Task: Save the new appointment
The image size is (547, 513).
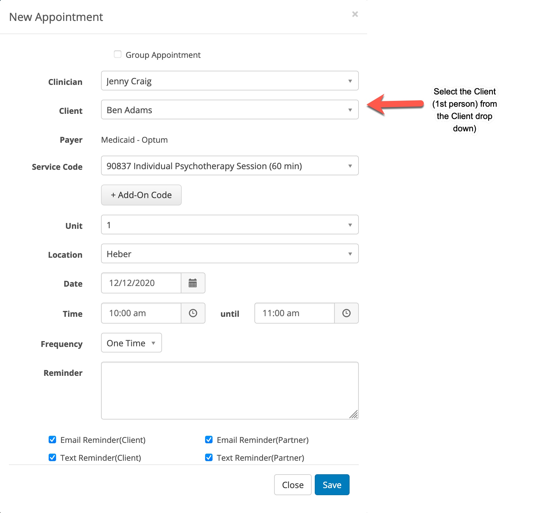Action: pos(332,485)
